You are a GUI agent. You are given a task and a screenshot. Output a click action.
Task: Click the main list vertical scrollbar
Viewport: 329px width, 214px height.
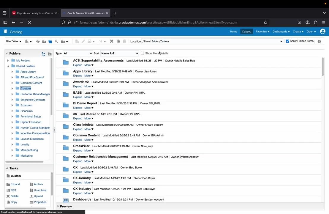pyautogui.click(x=323, y=67)
